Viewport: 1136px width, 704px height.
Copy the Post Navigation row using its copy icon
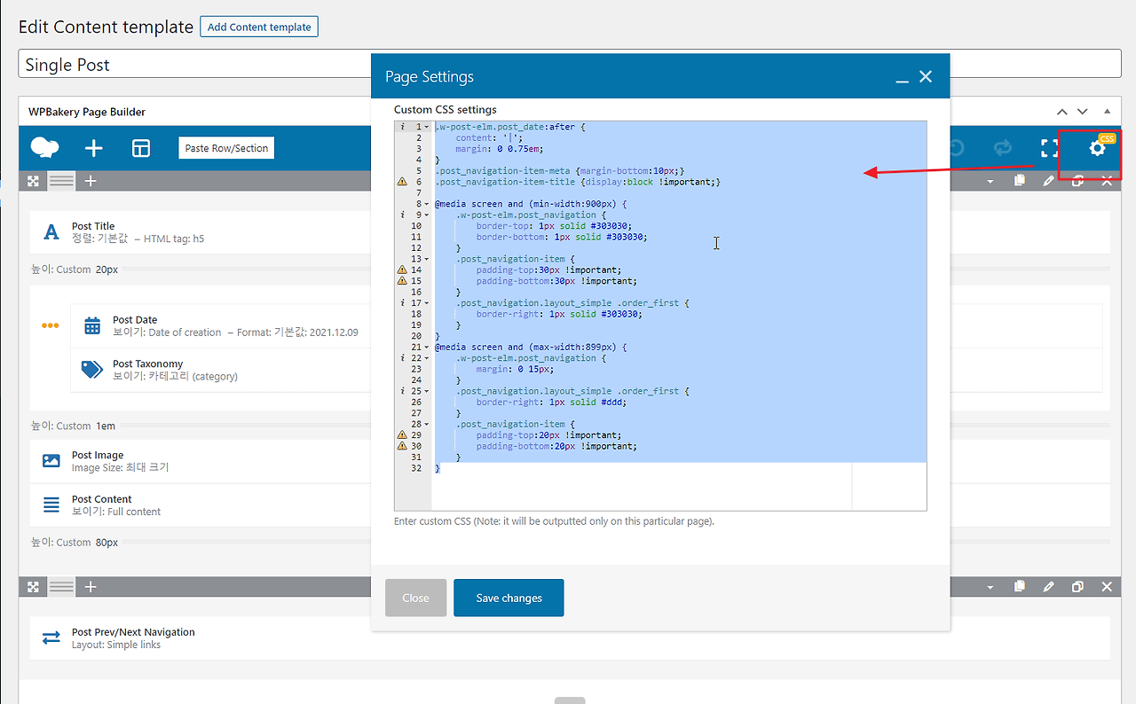tap(1020, 587)
